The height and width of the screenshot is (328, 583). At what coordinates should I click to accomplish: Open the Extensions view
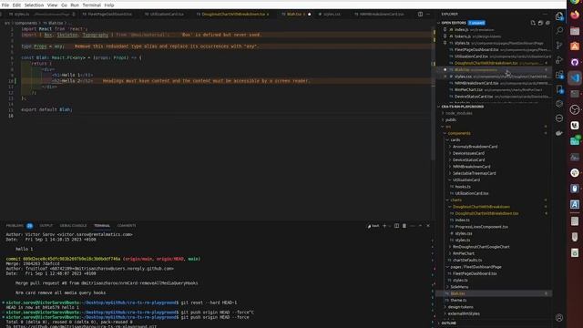coord(559,75)
